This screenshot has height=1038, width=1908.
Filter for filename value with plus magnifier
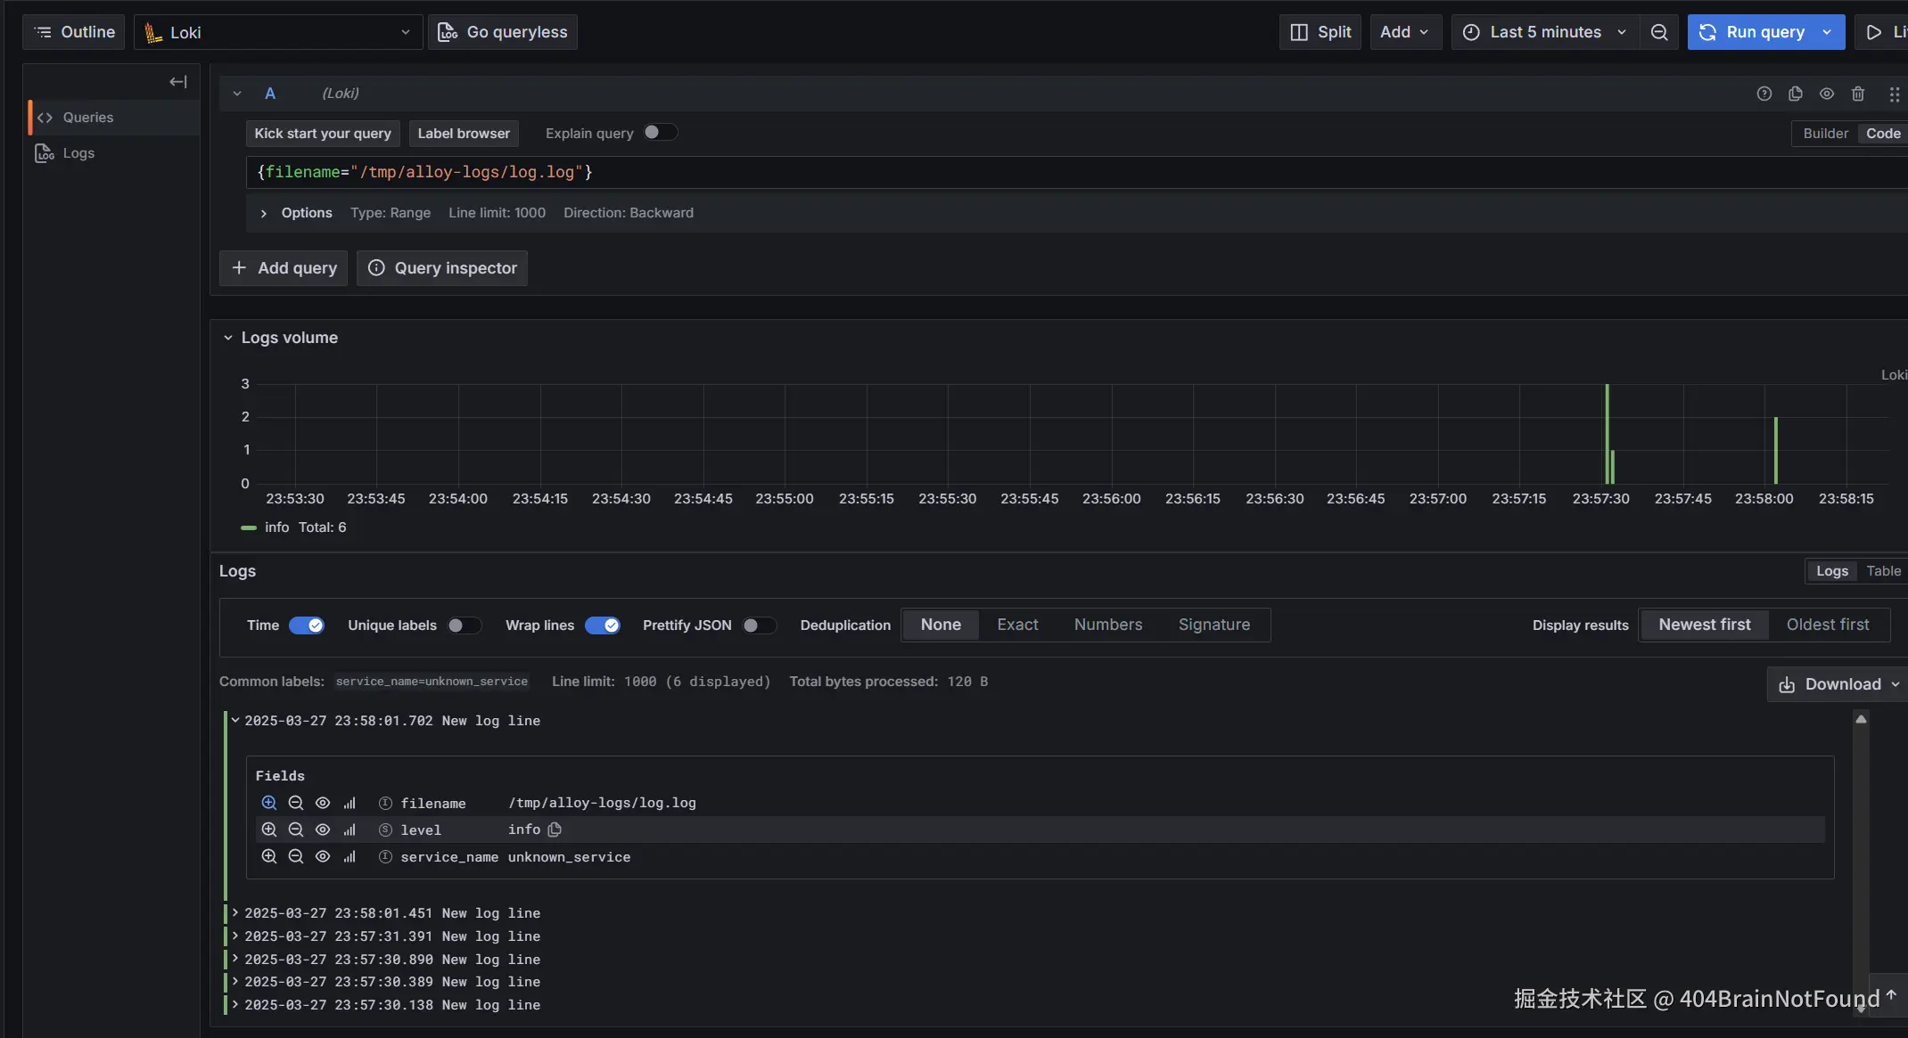pyautogui.click(x=268, y=803)
